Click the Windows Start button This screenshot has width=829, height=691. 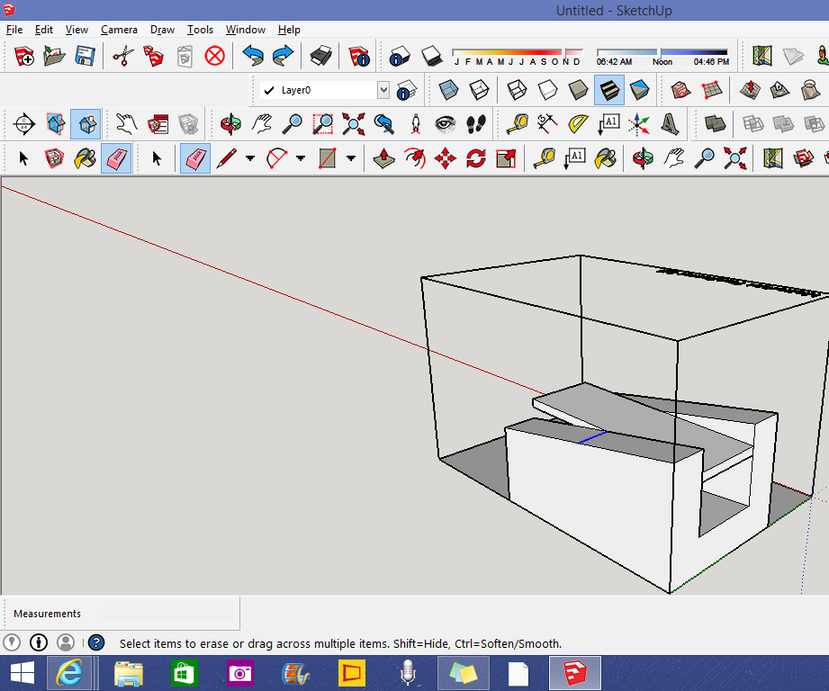click(x=23, y=673)
